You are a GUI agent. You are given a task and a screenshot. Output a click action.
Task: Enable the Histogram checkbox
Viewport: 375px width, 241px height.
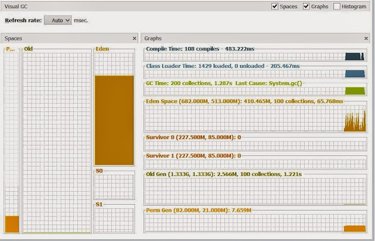tap(337, 6)
